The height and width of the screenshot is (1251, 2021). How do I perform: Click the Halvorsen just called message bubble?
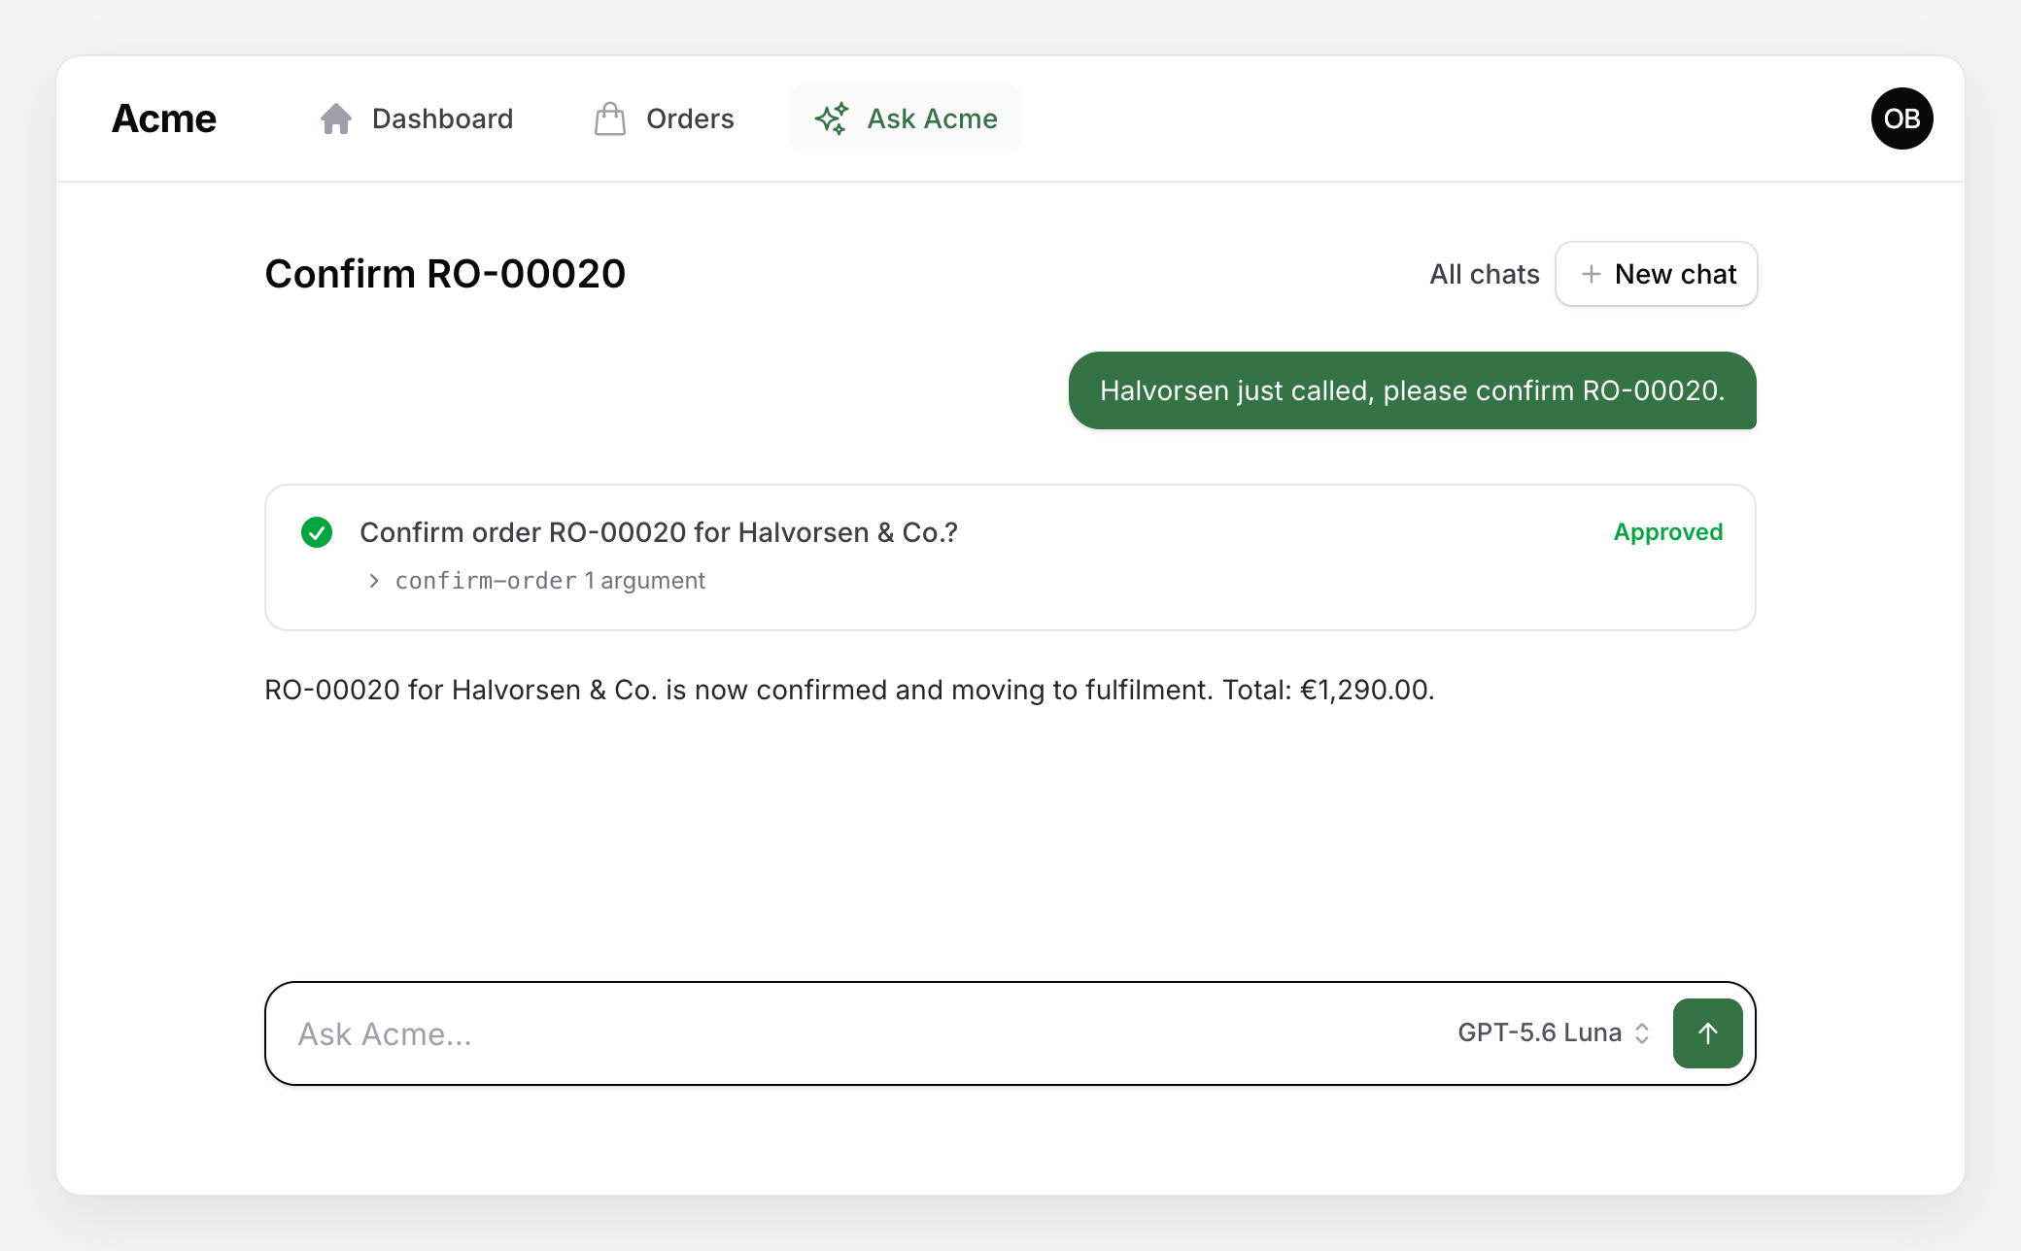tap(1412, 390)
